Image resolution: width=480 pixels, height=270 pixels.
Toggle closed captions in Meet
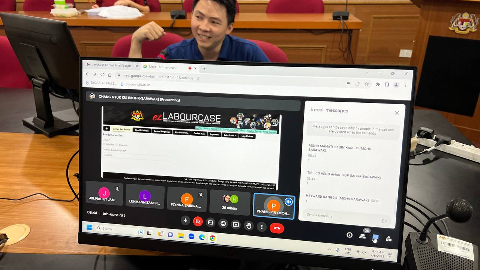211,222
